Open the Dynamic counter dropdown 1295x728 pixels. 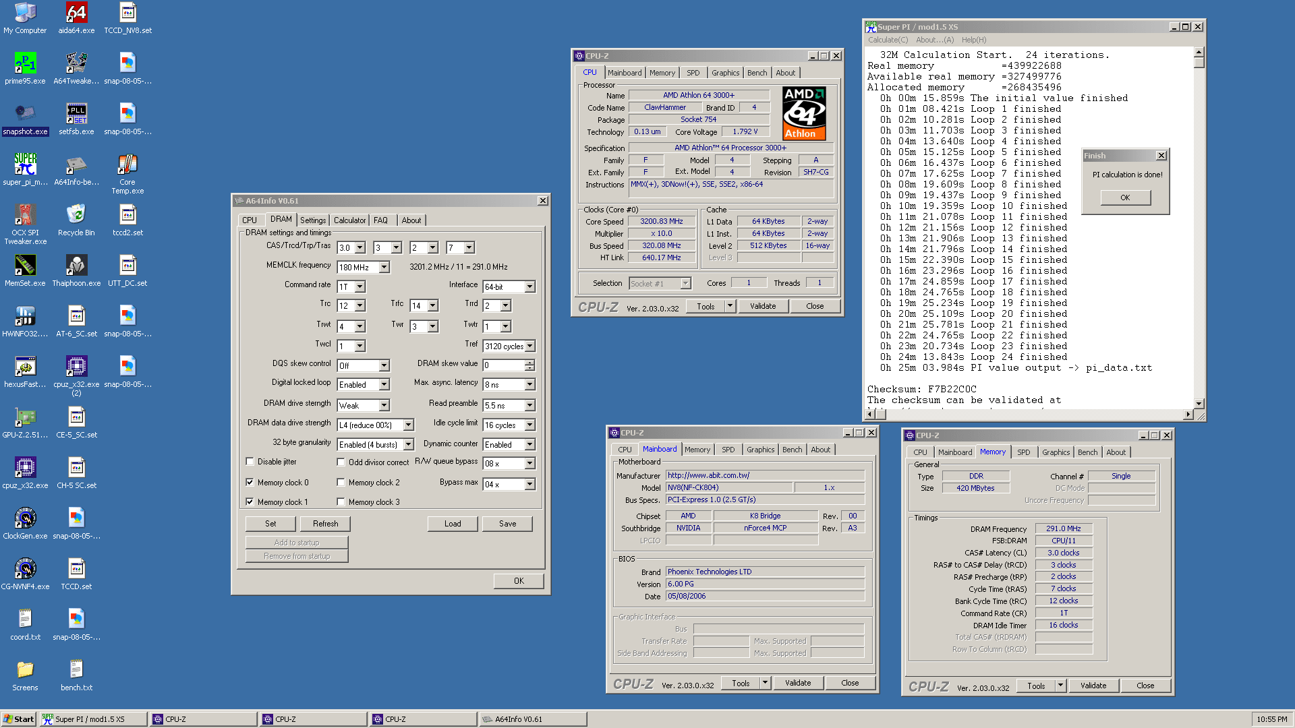click(530, 445)
